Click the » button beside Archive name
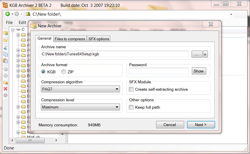250x154 pixels. (205, 54)
